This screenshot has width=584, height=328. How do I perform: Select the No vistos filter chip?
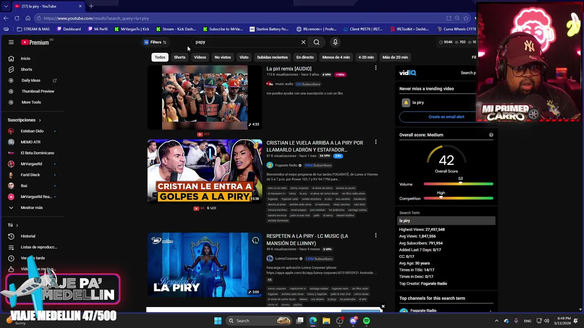(223, 57)
